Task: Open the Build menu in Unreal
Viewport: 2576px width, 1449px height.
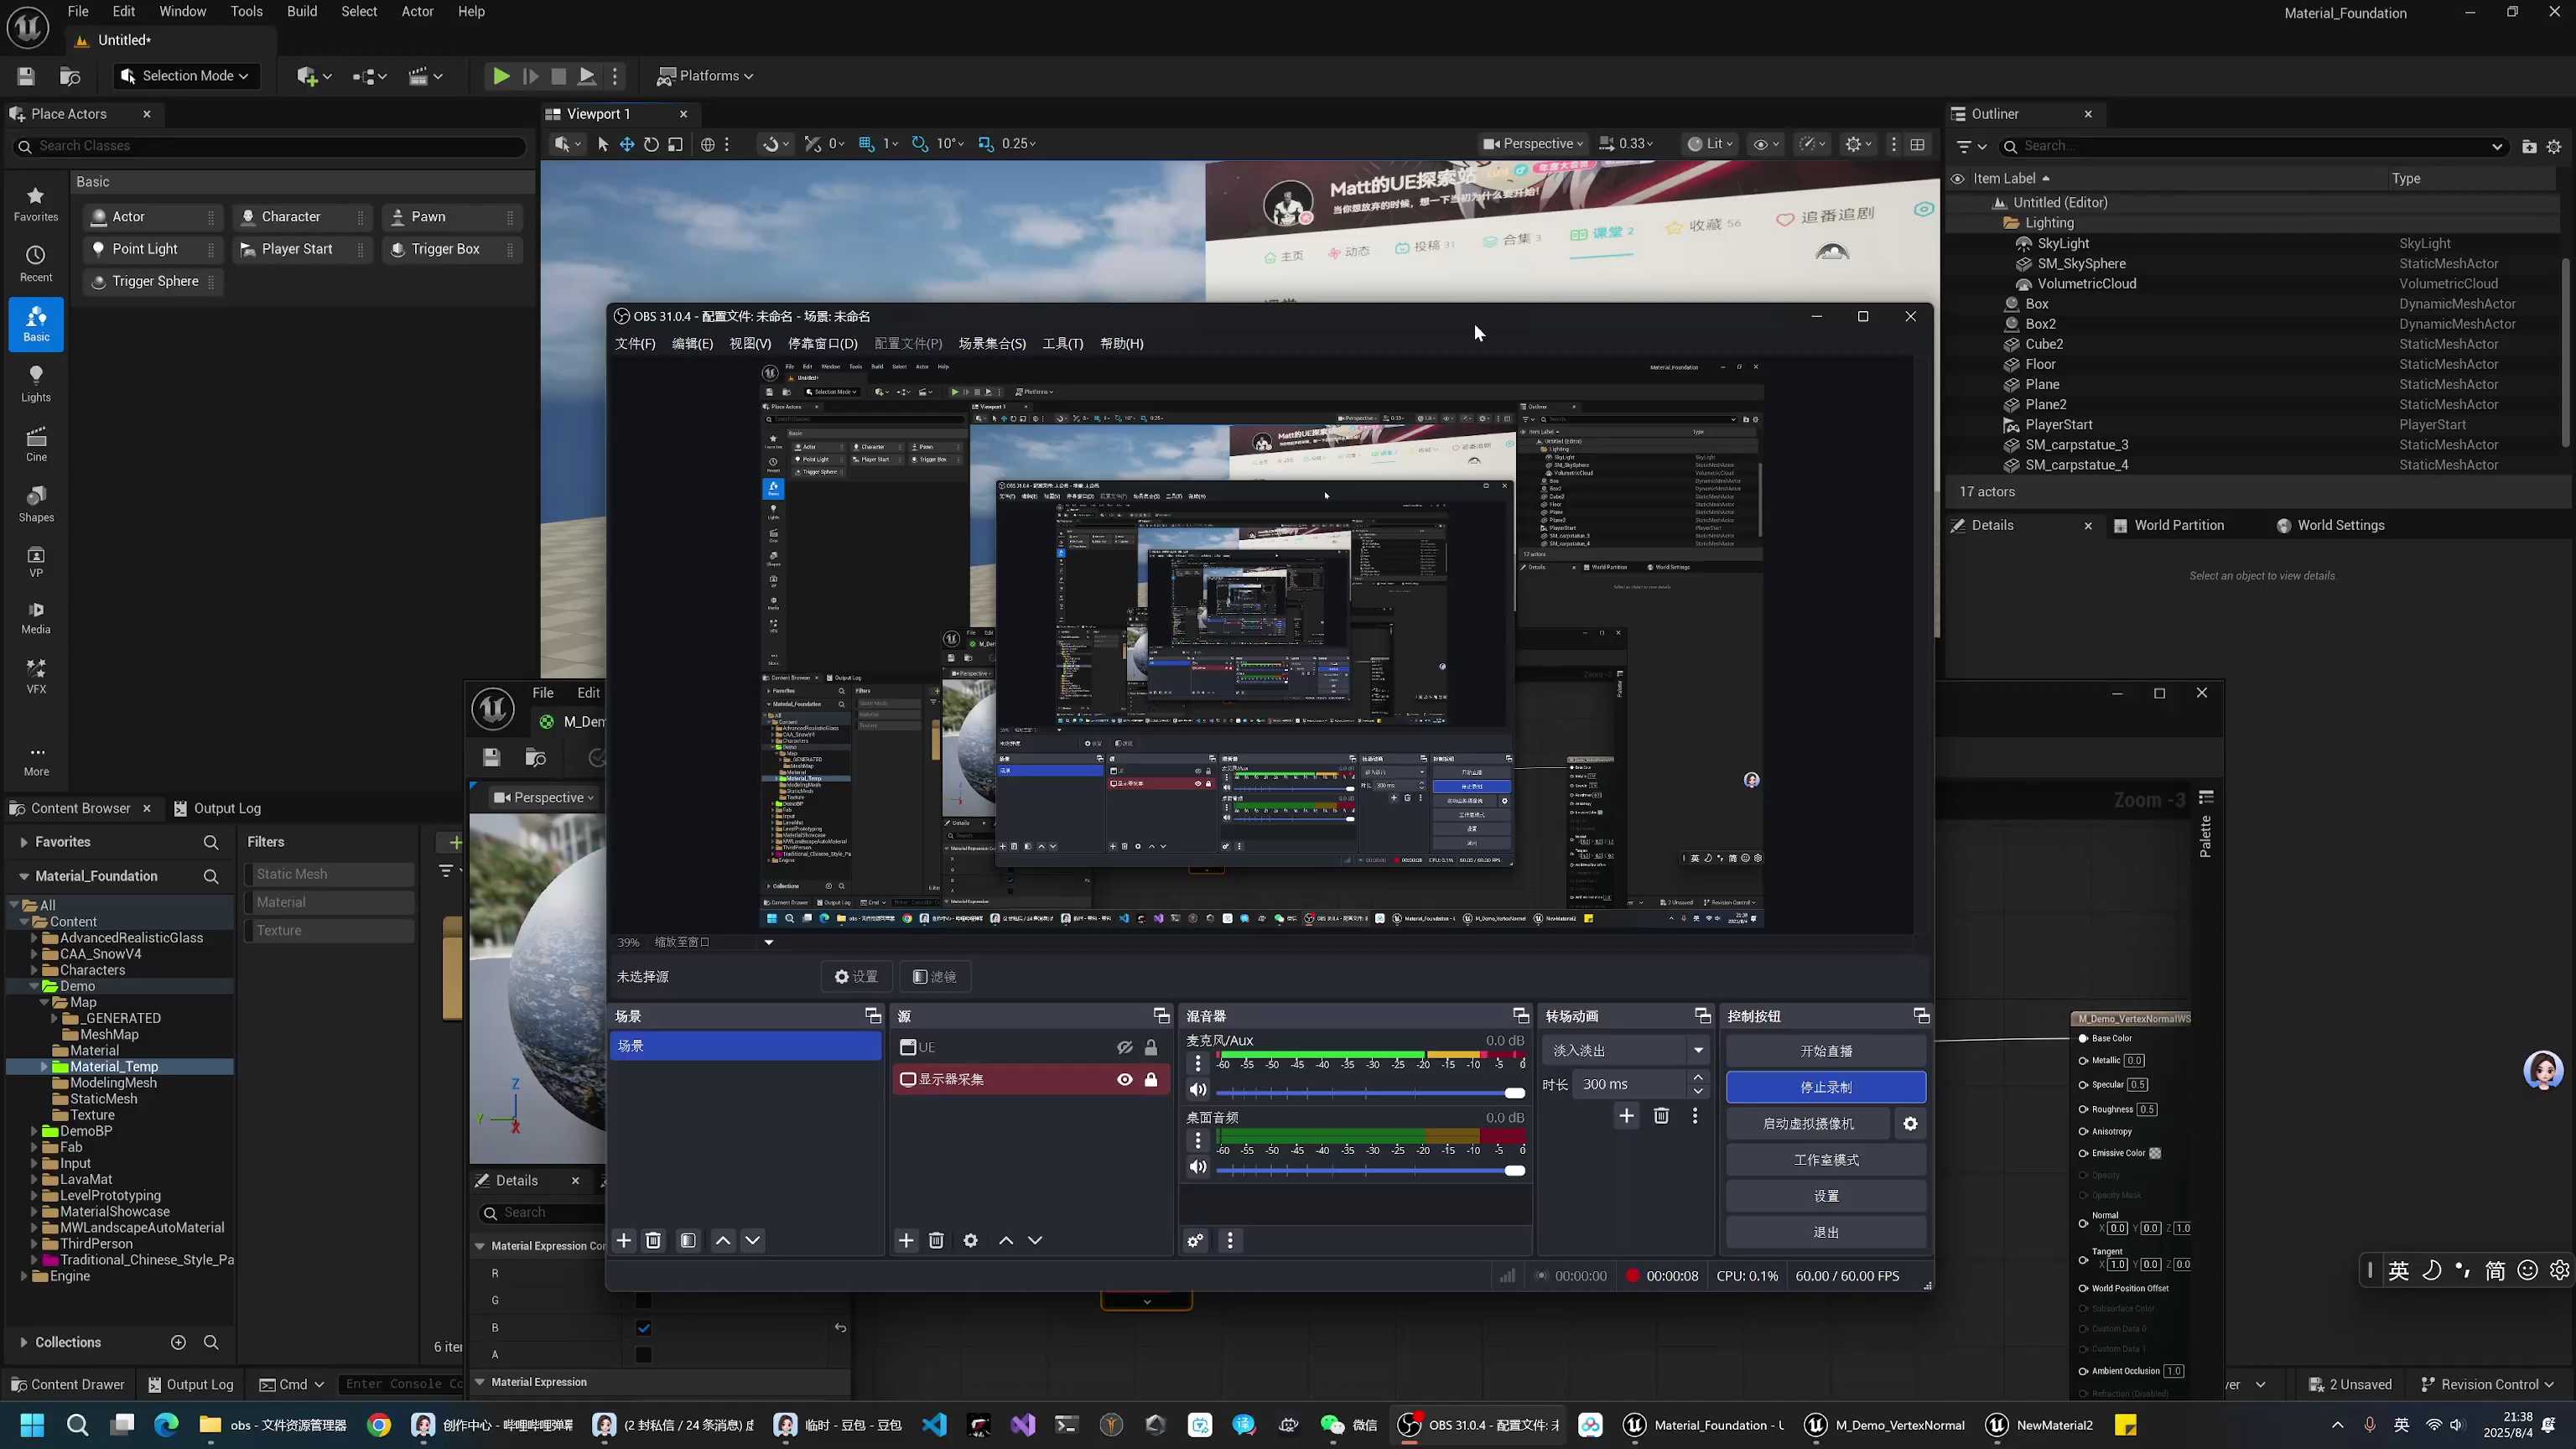Action: pos(302,11)
